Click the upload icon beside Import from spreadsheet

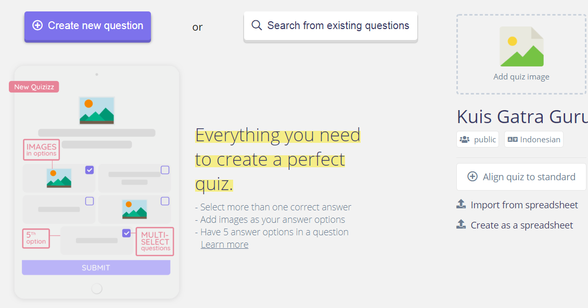461,205
